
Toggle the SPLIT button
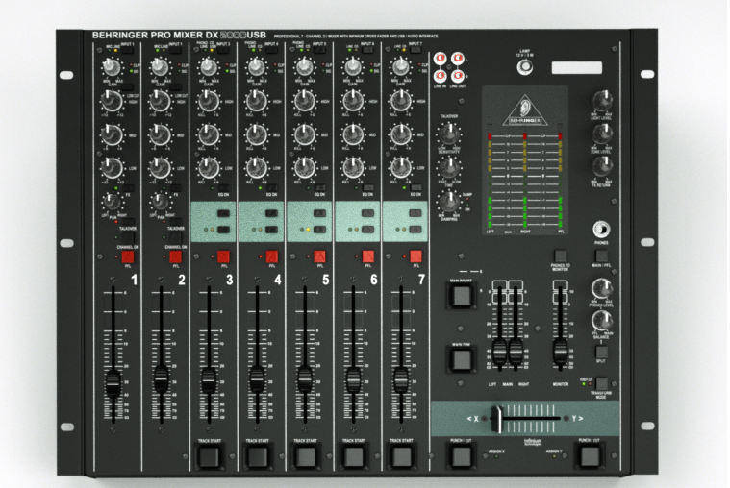[x=601, y=352]
